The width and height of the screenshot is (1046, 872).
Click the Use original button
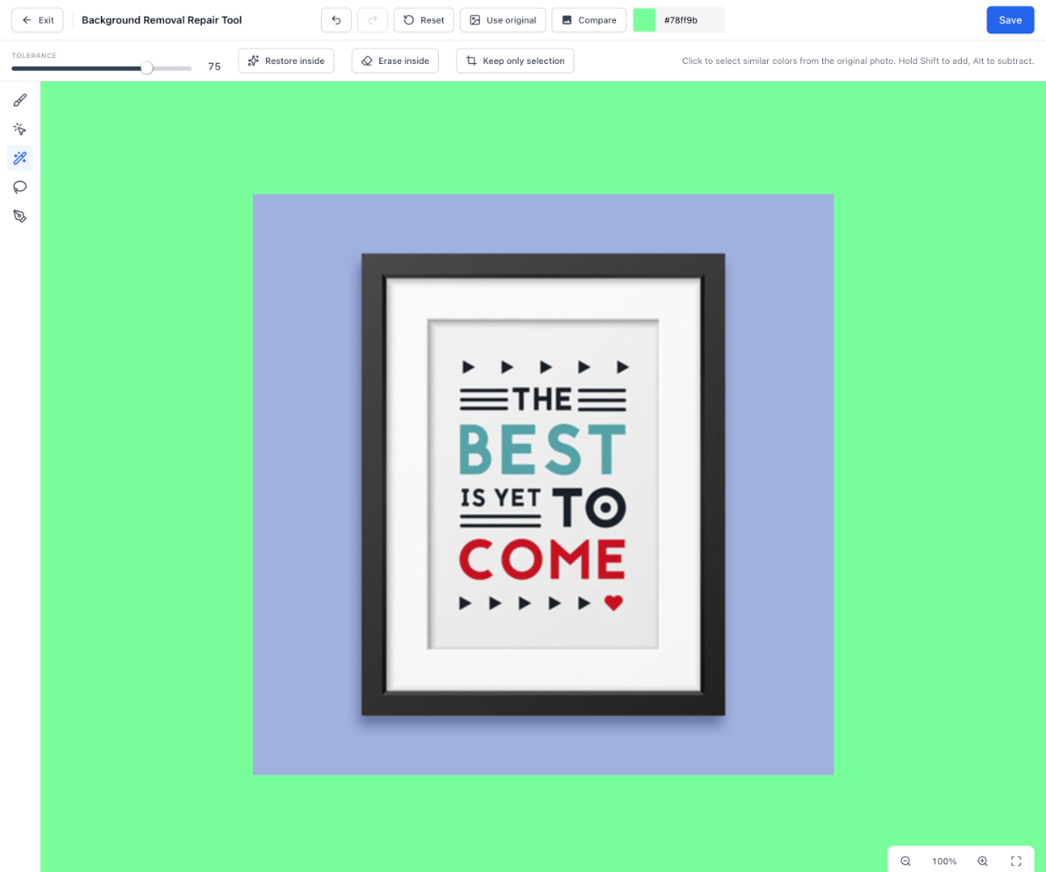coord(503,20)
